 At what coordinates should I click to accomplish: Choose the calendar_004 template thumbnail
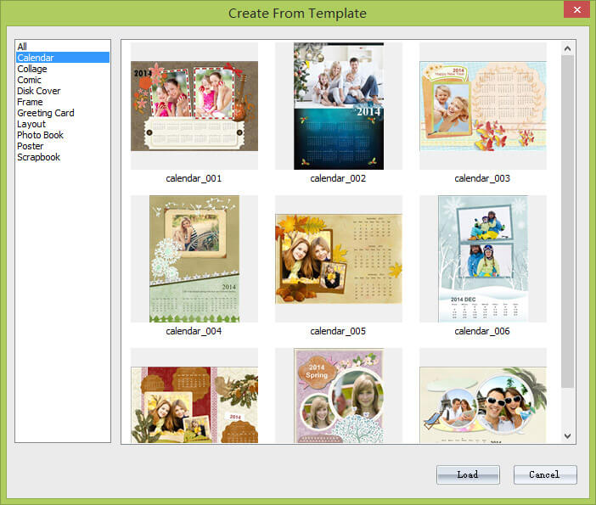[x=194, y=259]
